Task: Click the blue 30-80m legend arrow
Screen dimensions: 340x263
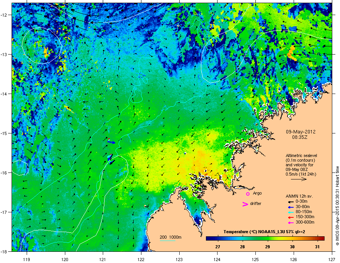Action: pos(291,207)
